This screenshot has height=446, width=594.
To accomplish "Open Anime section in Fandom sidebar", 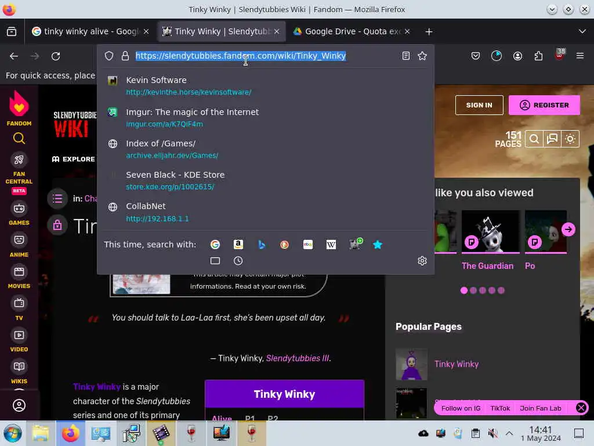I will (x=19, y=246).
